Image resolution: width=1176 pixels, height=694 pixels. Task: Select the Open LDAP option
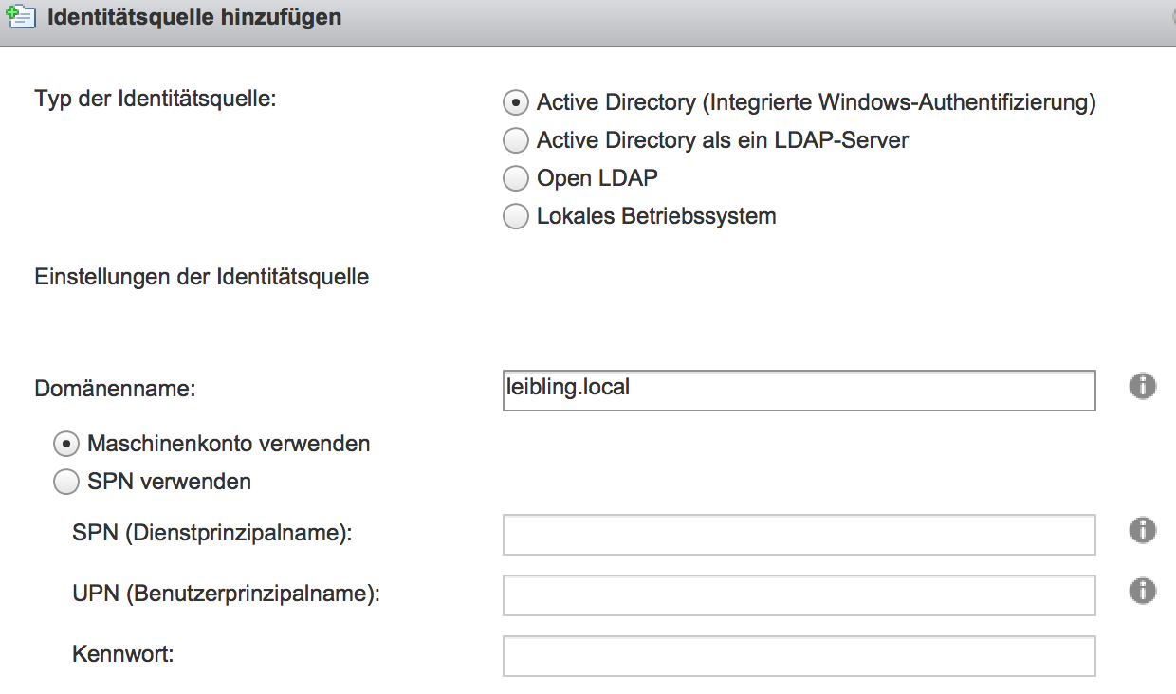click(x=515, y=178)
